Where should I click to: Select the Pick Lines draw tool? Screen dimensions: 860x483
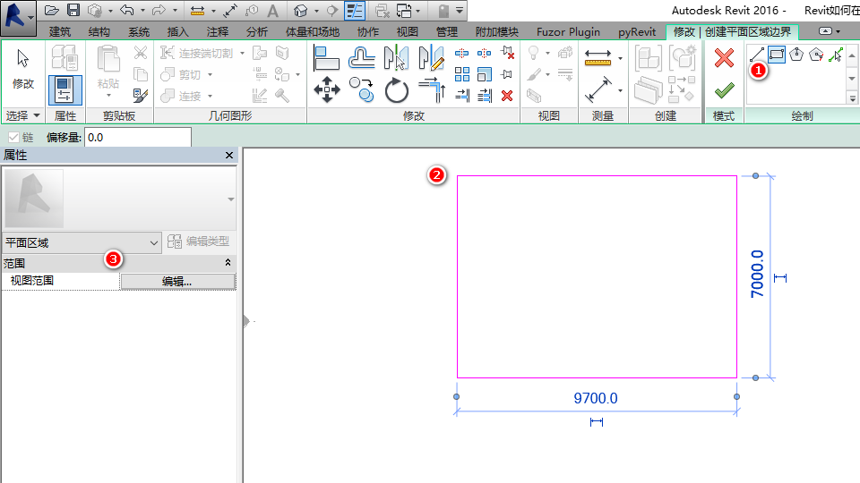pos(836,55)
